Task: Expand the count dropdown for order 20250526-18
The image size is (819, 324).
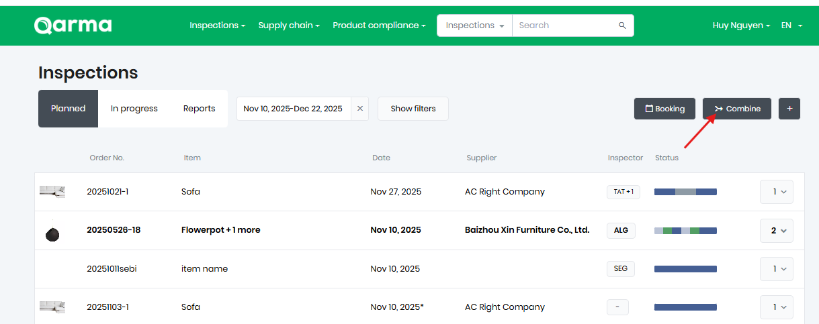Action: 777,230
